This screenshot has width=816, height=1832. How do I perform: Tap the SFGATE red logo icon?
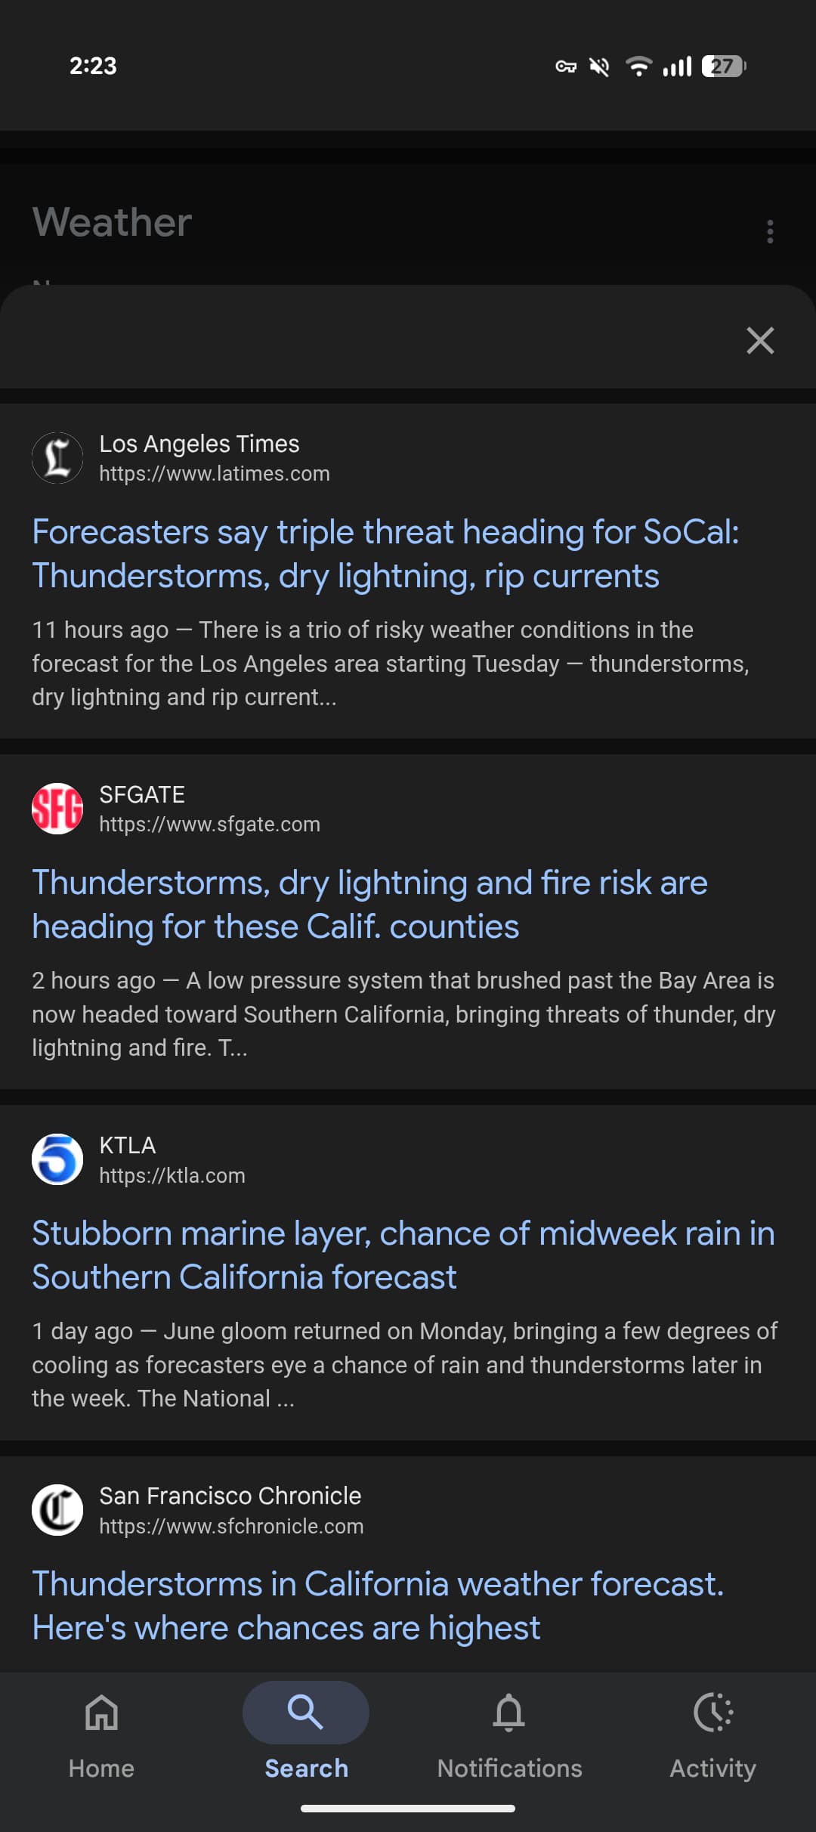point(57,809)
